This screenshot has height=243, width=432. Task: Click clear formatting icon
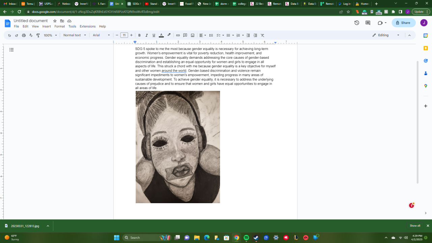[263, 35]
